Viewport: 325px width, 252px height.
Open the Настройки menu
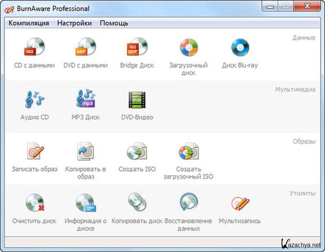pos(74,23)
